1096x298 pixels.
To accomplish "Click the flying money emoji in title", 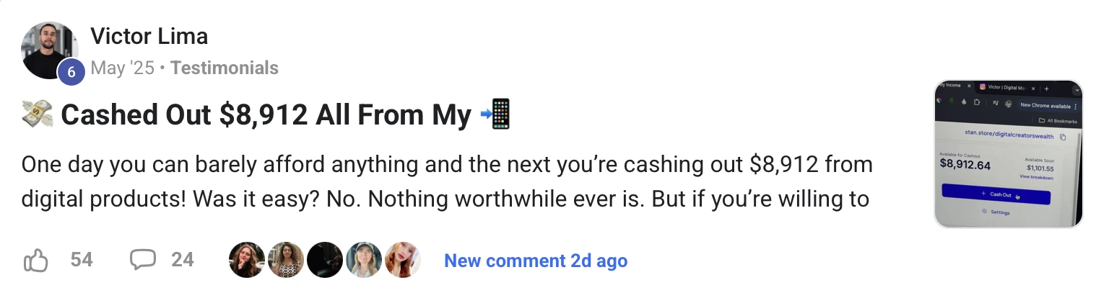I will tap(38, 115).
